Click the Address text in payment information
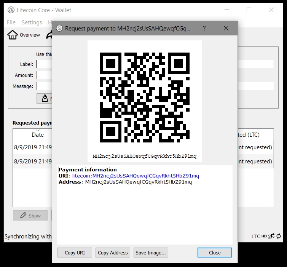This screenshot has height=267, width=287. point(139,182)
